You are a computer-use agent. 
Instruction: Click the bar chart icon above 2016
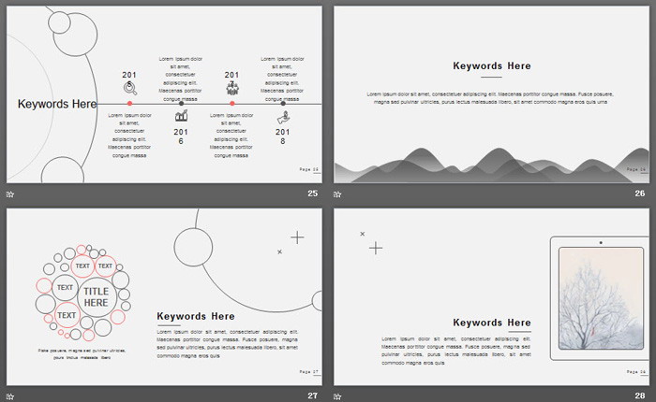coord(182,117)
